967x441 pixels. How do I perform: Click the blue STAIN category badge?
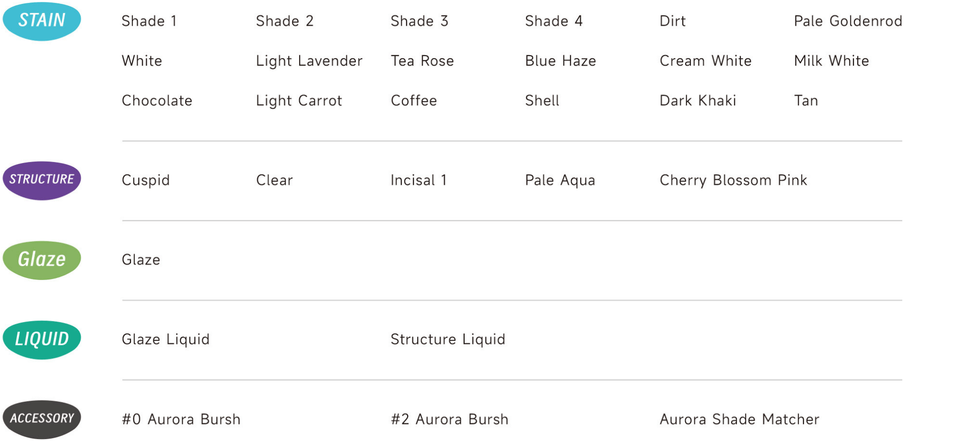click(x=42, y=21)
